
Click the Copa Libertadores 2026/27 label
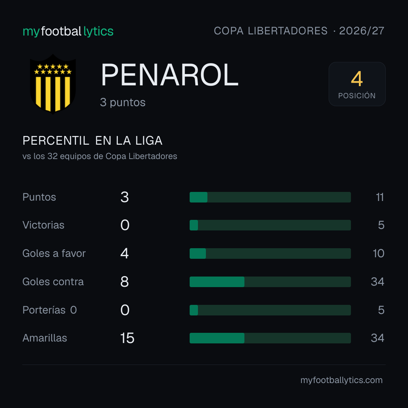tap(299, 31)
